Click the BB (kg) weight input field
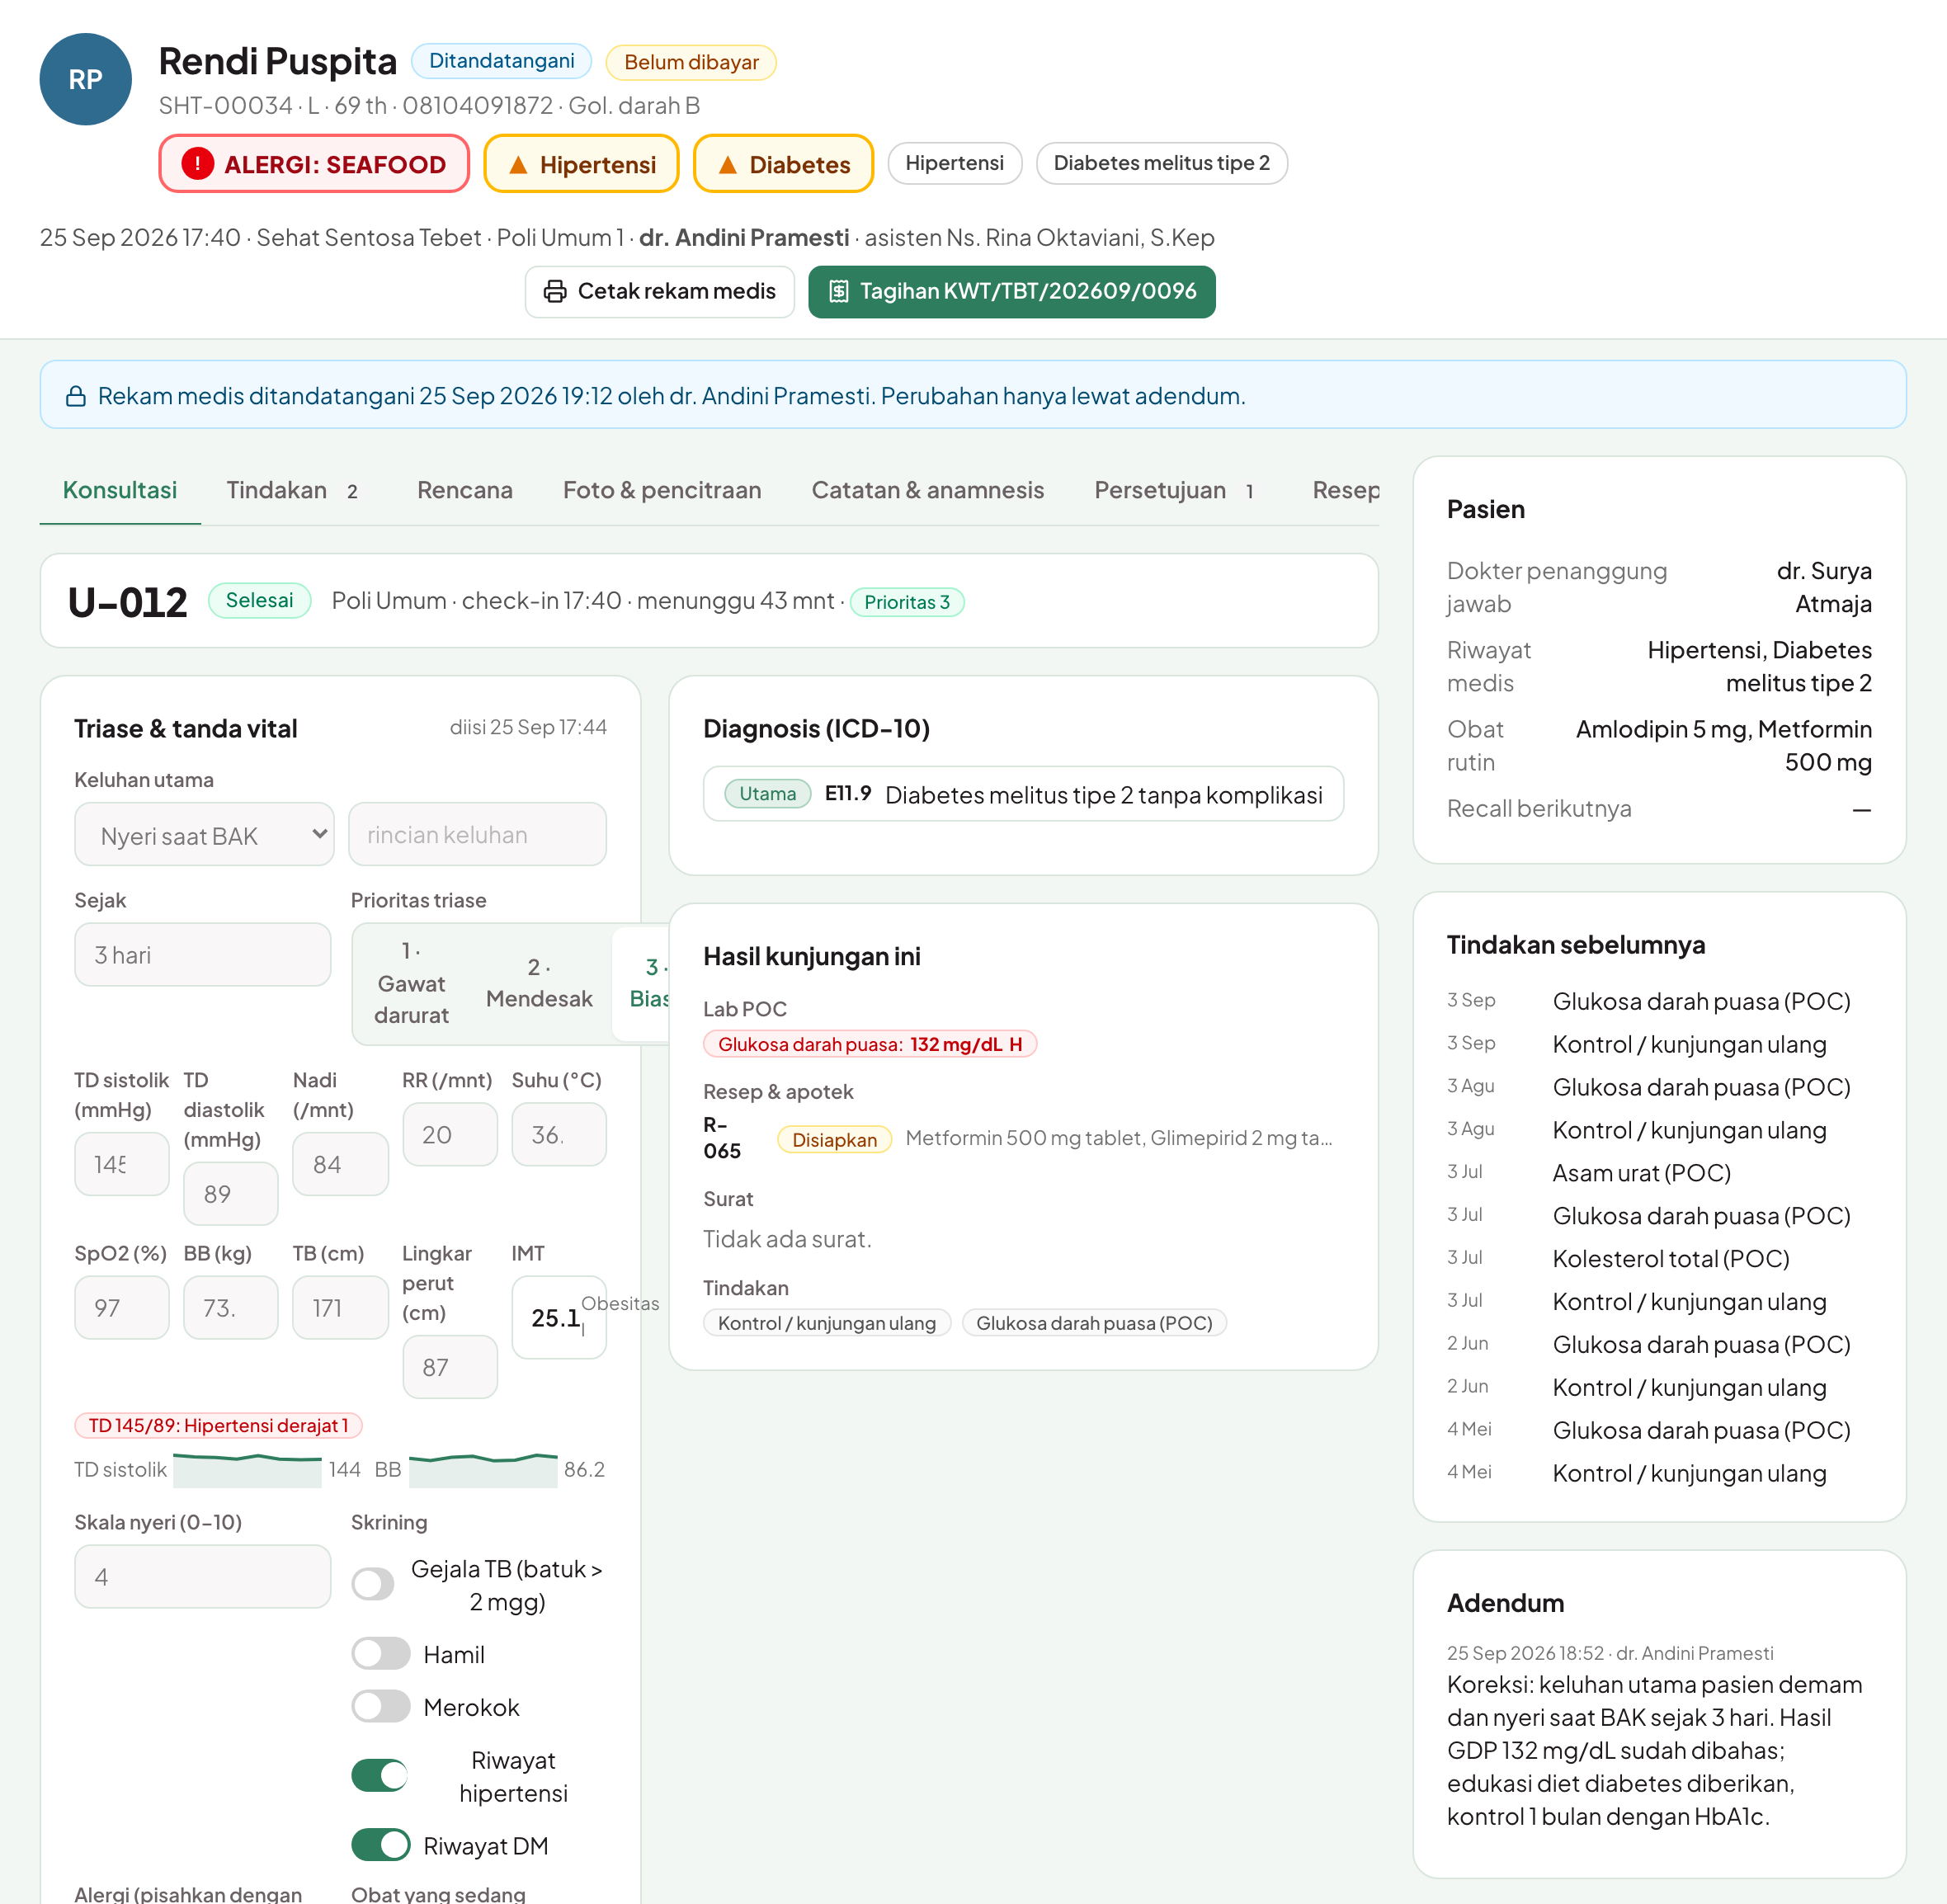1947x1904 pixels. tap(231, 1307)
